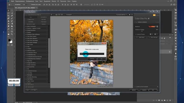184x103 pixels.
Task: Click the edit toolbar three-dots icon
Action: pos(8,37)
